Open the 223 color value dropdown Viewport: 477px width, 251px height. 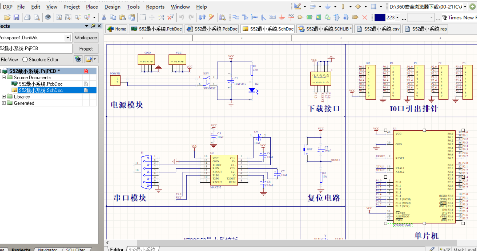[397, 18]
